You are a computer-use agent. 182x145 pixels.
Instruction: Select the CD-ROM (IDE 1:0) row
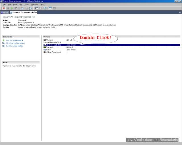(112, 45)
